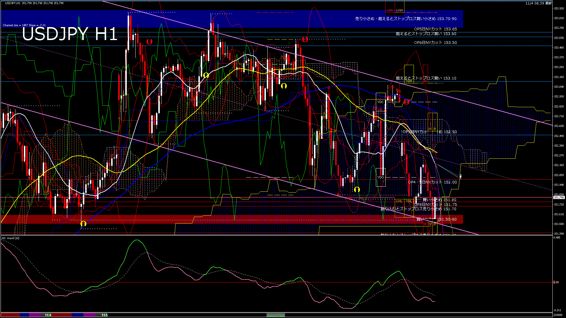566x318 pixels.
Task: Click the USDJPY,H1 OHLC header line
Action: (x=34, y=3)
